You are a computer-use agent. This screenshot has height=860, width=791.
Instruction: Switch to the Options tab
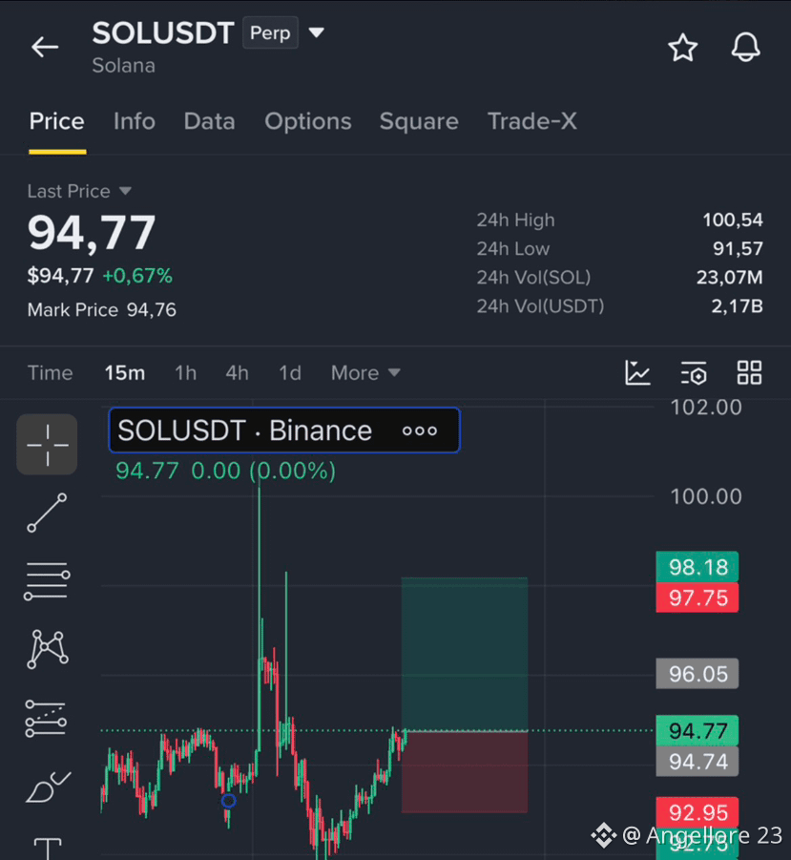308,121
